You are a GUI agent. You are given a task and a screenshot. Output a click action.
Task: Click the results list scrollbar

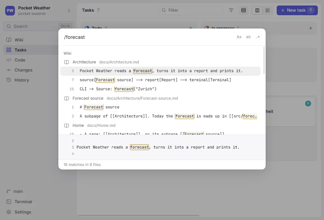pos(264,60)
